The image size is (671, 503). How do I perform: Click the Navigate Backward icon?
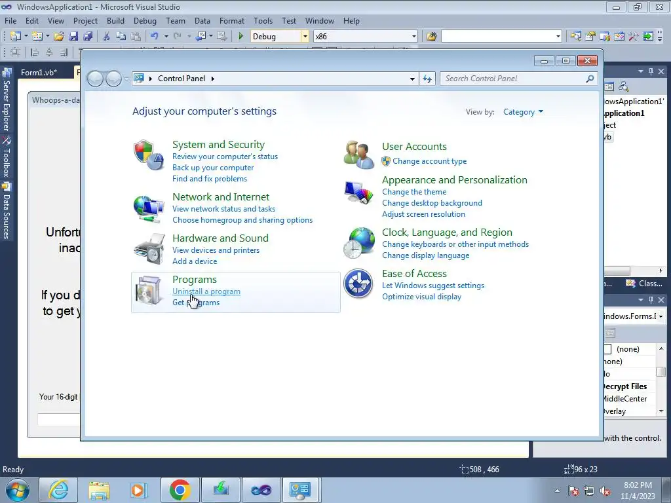201,37
